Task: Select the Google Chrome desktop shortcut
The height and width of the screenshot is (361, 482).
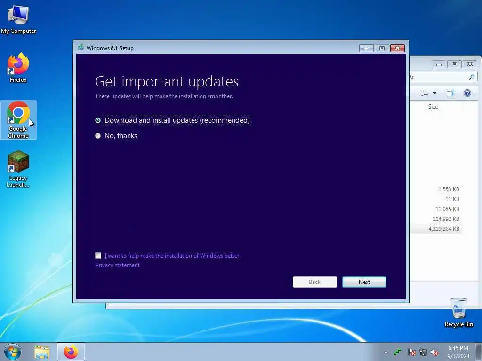Action: coord(18,120)
